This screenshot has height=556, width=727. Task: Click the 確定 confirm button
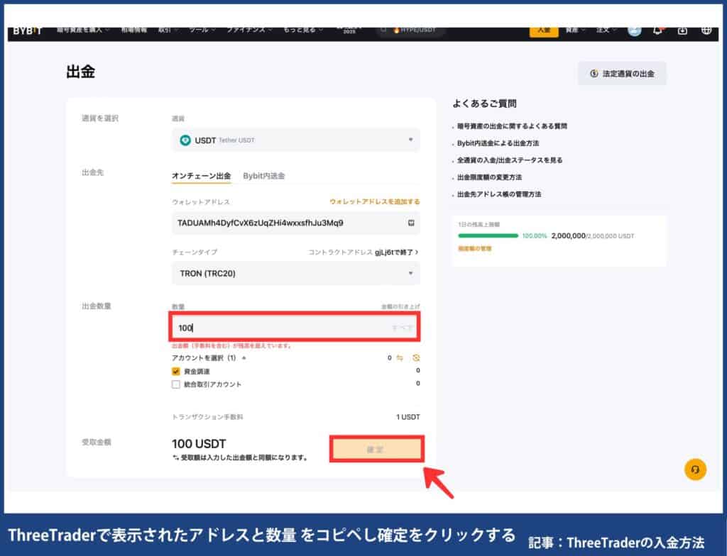click(x=376, y=449)
